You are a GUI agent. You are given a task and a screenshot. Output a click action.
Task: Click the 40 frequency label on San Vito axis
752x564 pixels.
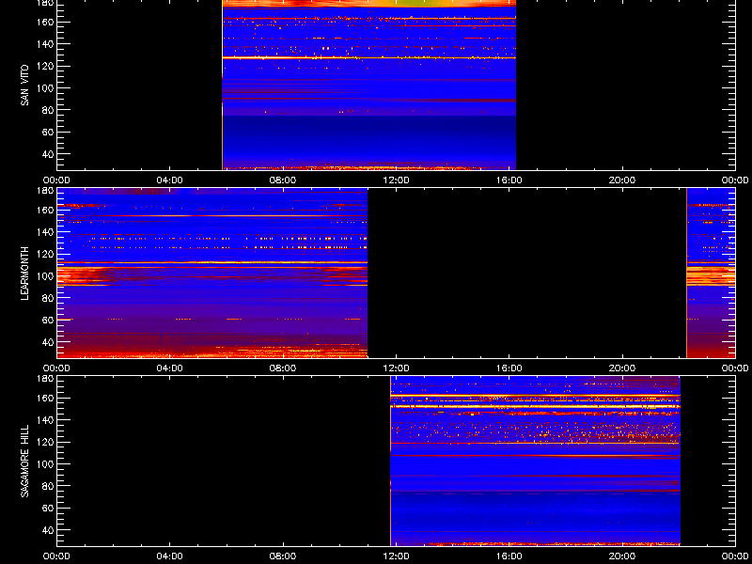[x=49, y=154]
